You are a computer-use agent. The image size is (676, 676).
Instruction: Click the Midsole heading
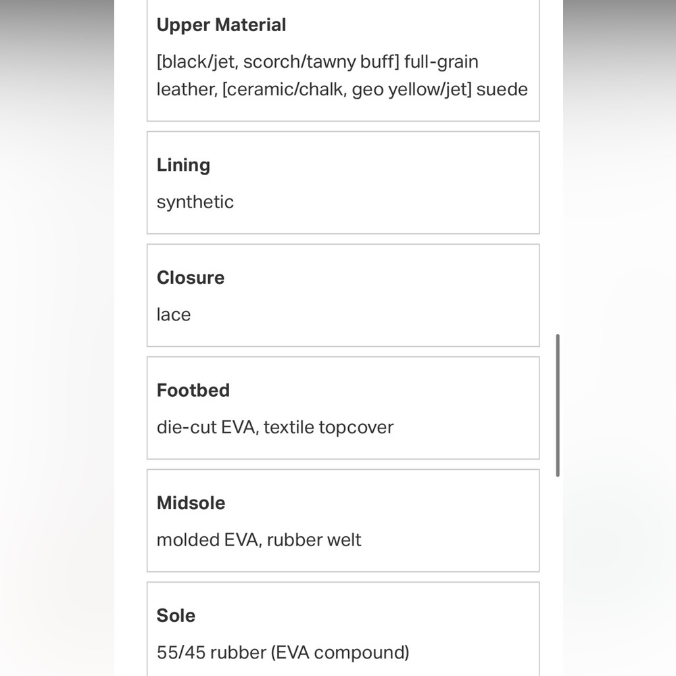tap(191, 503)
